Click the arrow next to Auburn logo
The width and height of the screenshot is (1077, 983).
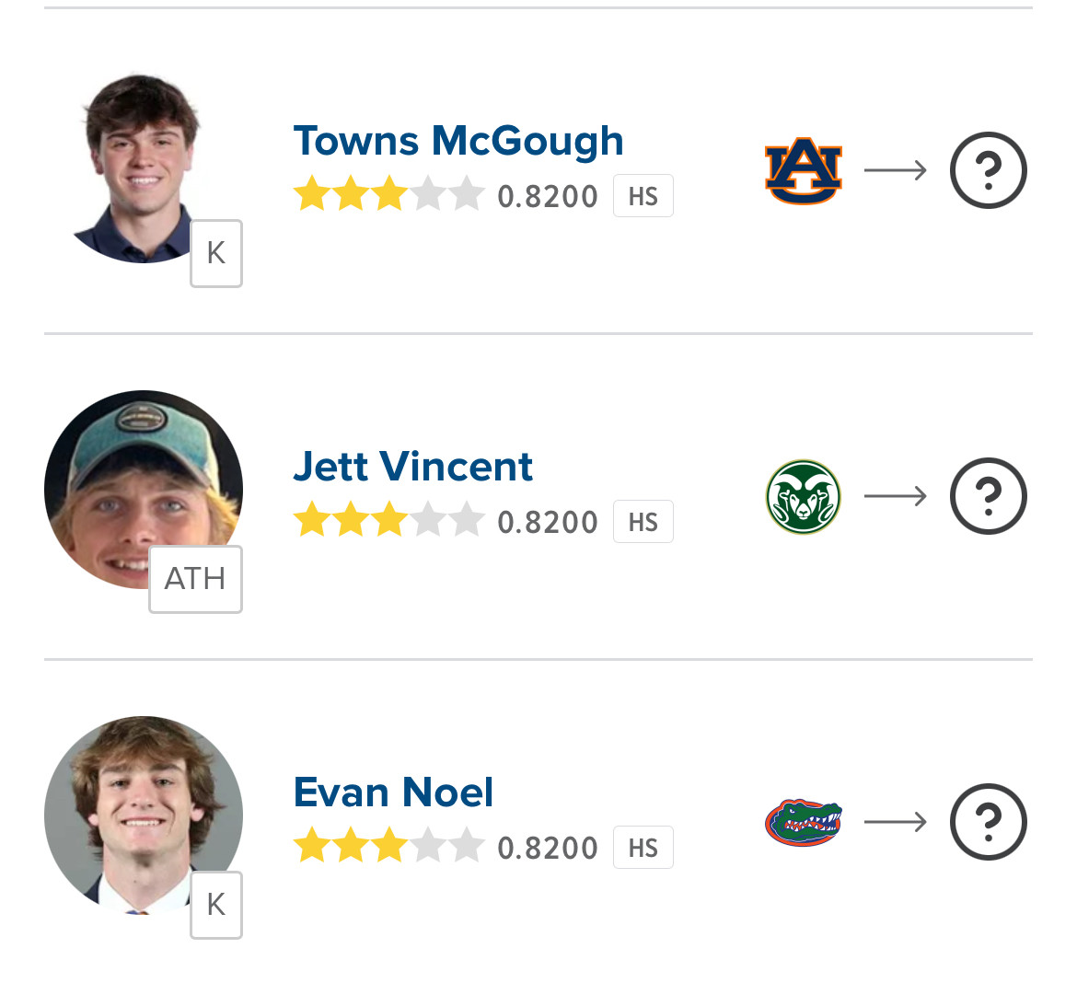(895, 170)
